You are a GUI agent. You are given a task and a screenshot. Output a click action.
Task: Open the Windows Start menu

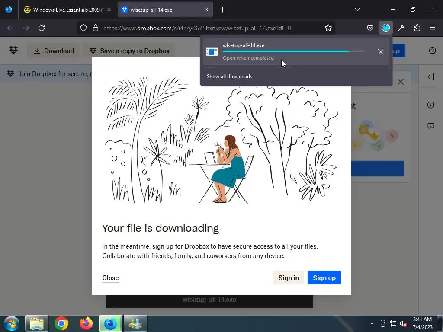tap(12, 323)
